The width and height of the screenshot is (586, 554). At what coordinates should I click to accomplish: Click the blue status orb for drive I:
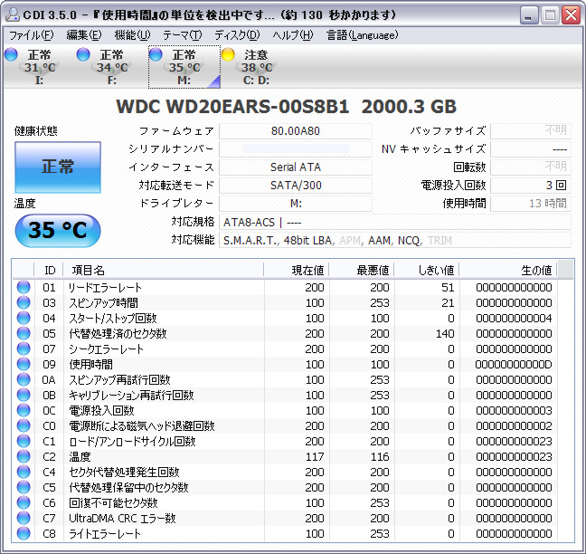click(x=11, y=54)
